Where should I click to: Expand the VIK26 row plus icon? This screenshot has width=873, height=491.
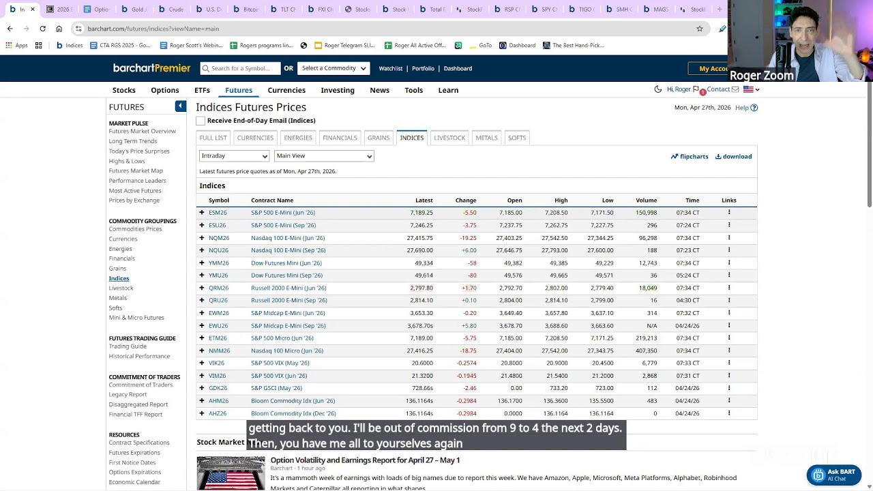tap(201, 363)
